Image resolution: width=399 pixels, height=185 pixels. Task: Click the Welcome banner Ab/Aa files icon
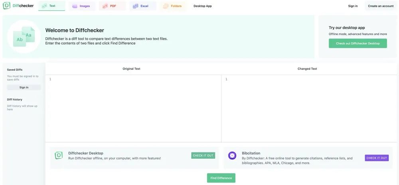(24, 37)
